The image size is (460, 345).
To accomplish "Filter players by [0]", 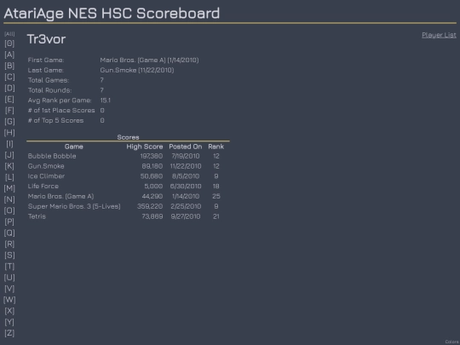I will [x=9, y=43].
